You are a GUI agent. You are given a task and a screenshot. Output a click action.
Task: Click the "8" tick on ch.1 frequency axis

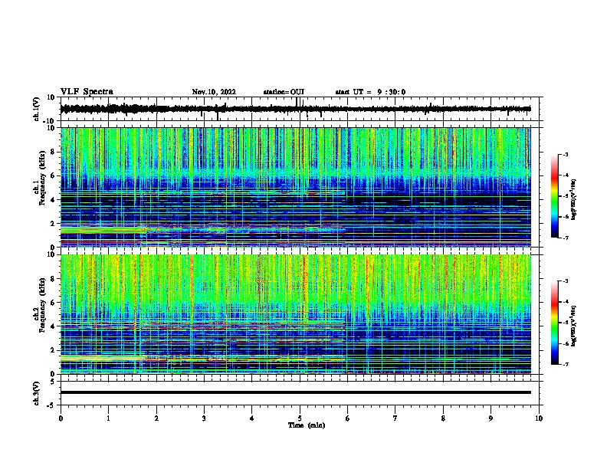coord(54,152)
